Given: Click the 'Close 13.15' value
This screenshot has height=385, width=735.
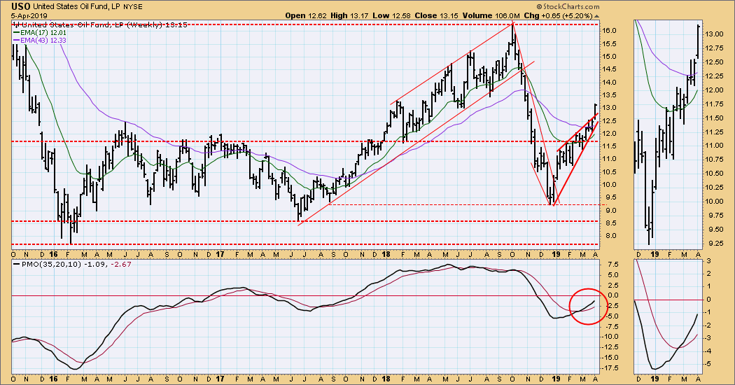Looking at the screenshot, I should (x=437, y=15).
